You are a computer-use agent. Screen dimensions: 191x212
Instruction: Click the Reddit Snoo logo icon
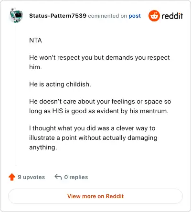(154, 16)
